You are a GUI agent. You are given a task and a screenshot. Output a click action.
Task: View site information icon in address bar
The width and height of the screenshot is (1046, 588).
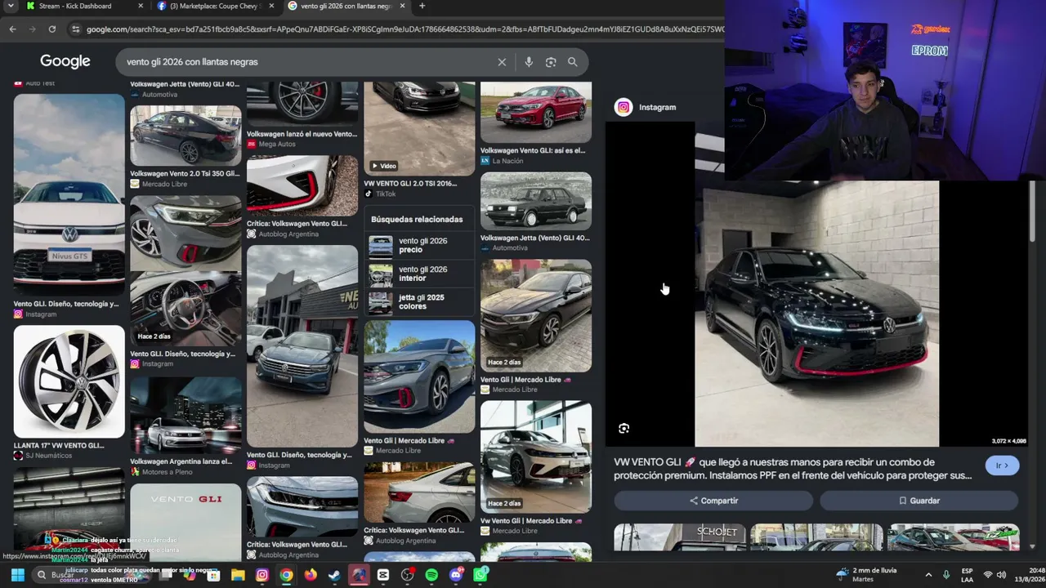click(x=76, y=29)
